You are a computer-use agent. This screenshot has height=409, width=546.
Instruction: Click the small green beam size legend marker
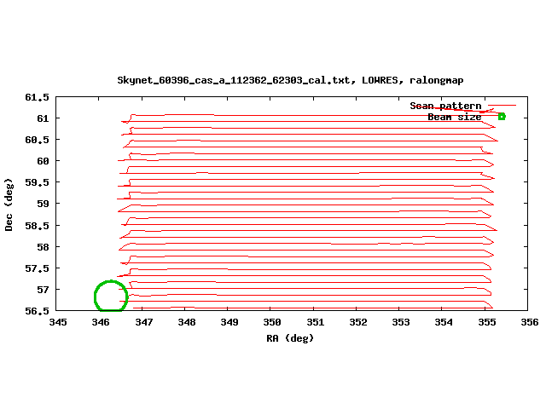[502, 117]
